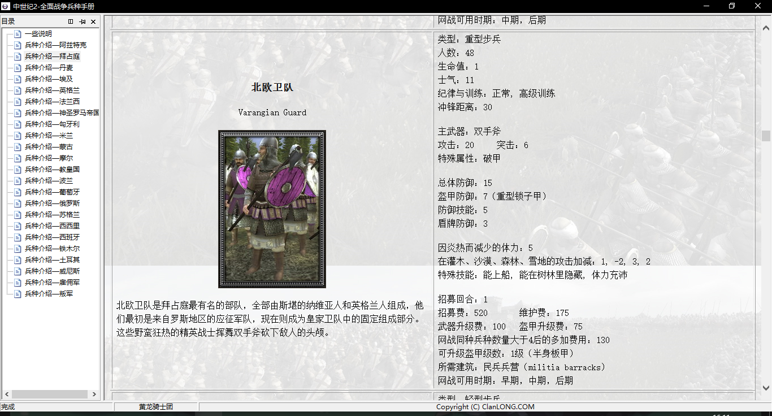This screenshot has height=416, width=772.
Task: Open 兵种介绍—英格兰 unit list
Action: (x=53, y=90)
